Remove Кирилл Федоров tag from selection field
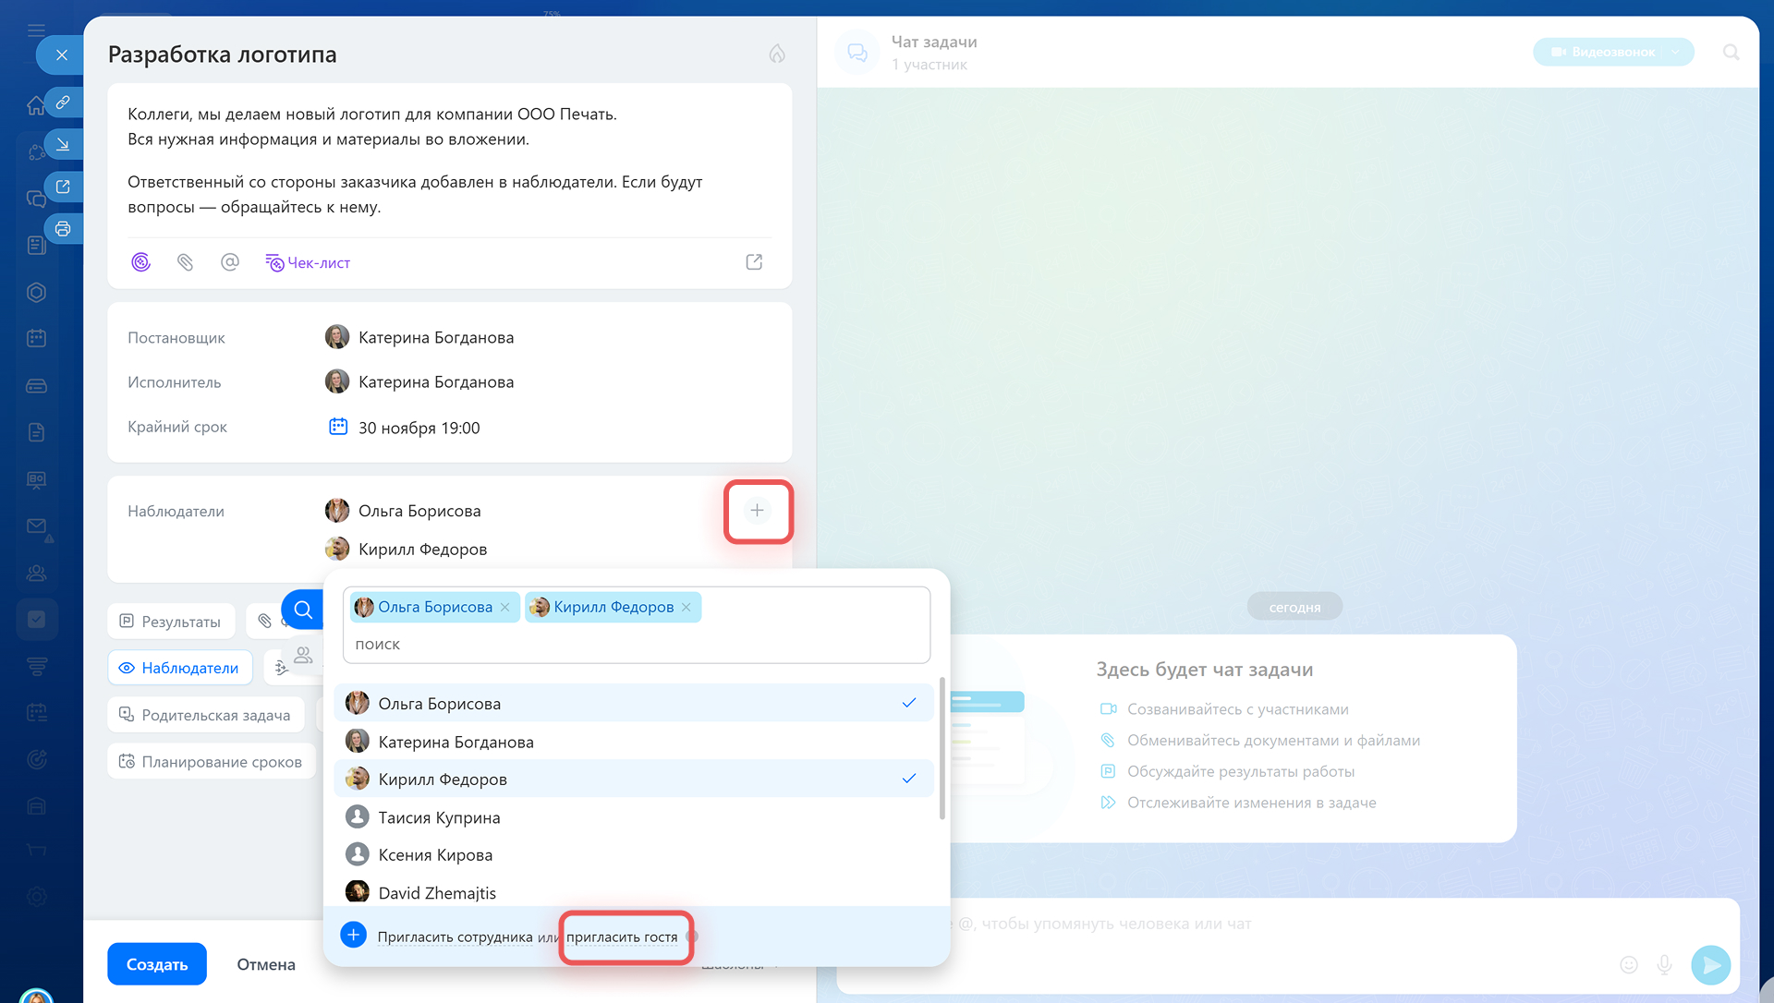Screen dimensions: 1774x1003 tap(687, 608)
